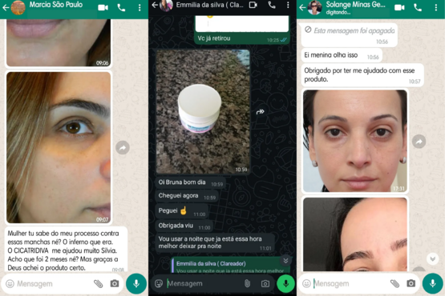Open Solange profile picture
This screenshot has height=296, width=445.
pyautogui.click(x=315, y=8)
